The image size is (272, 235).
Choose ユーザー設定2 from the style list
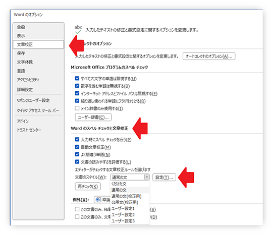click(130, 215)
